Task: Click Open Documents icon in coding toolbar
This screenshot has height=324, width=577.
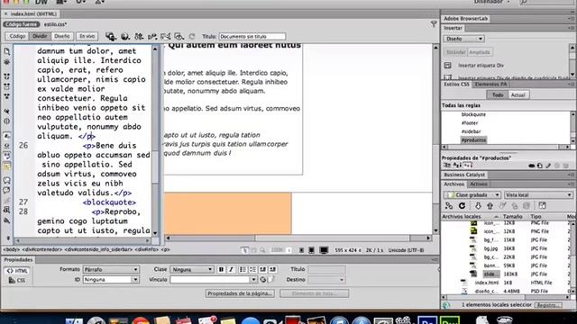Action: 7,52
